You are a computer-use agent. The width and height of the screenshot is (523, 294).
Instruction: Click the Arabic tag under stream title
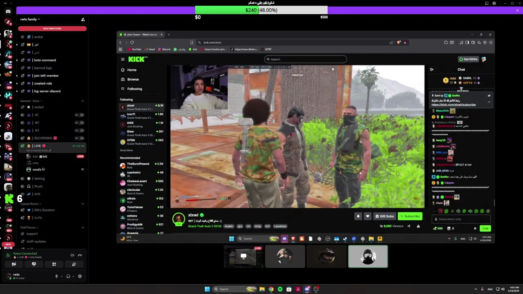coord(229,226)
